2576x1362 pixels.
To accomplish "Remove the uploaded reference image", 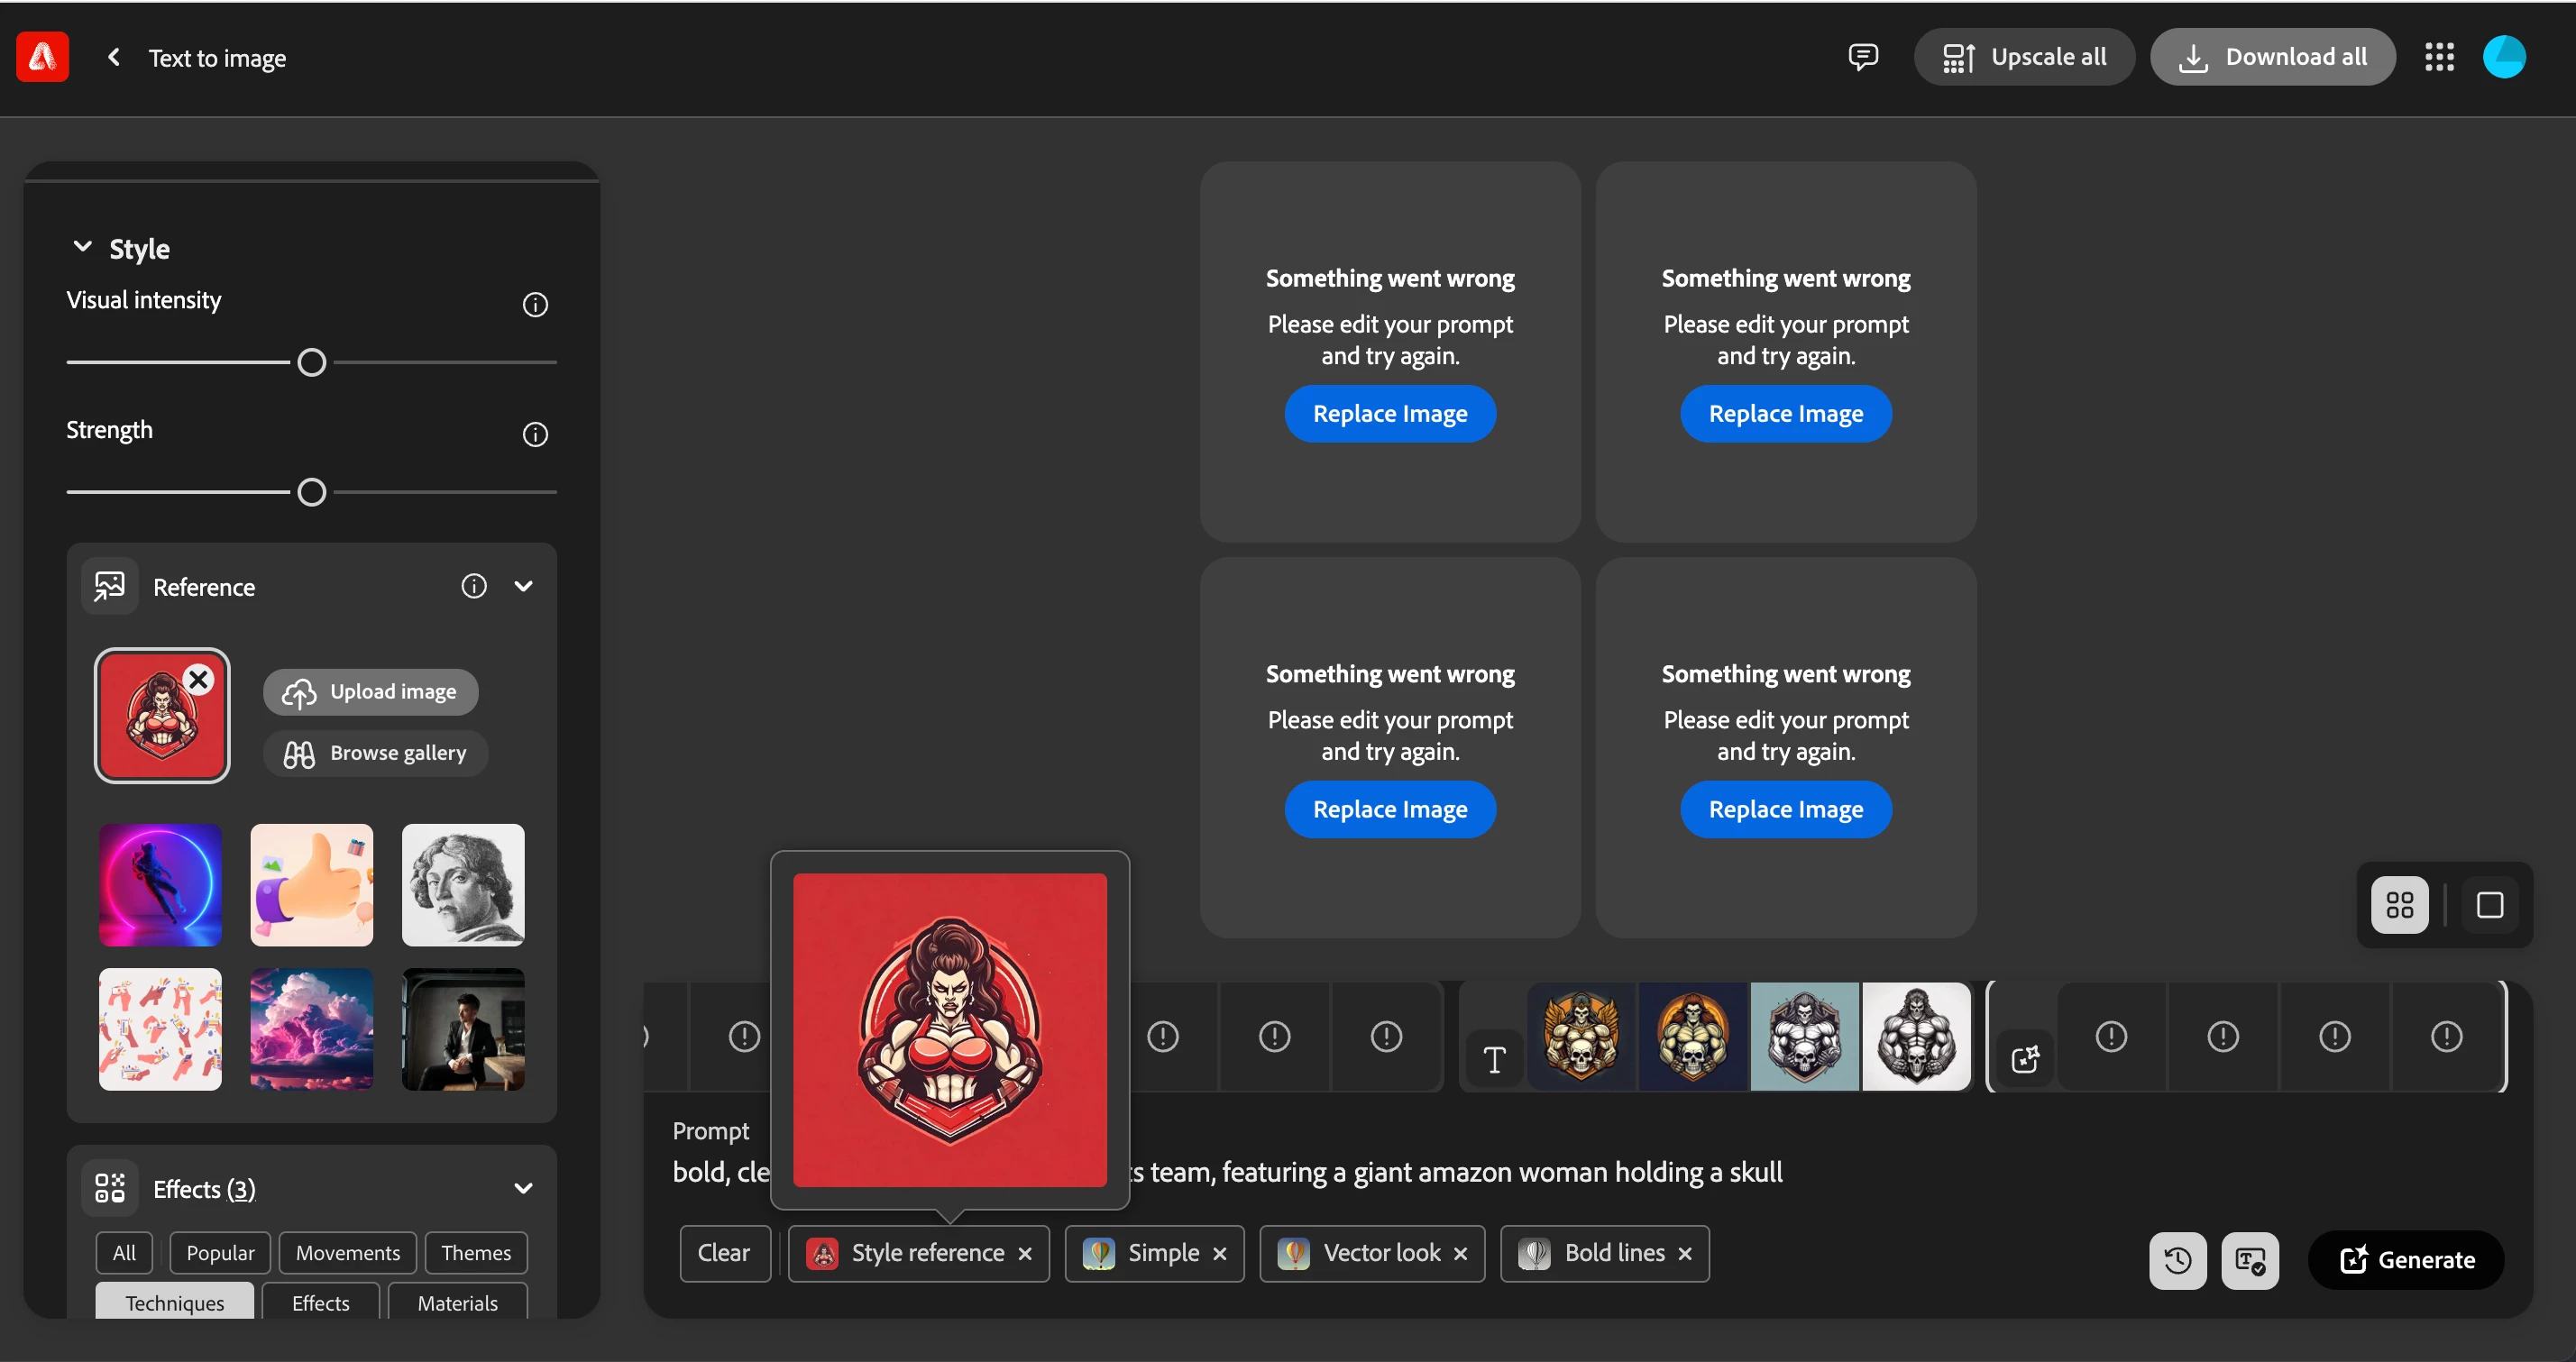I will 199,680.
